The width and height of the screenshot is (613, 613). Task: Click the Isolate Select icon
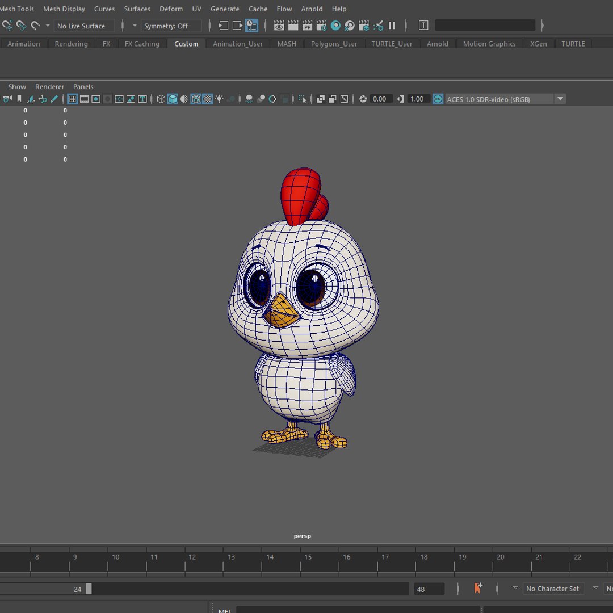tap(302, 99)
